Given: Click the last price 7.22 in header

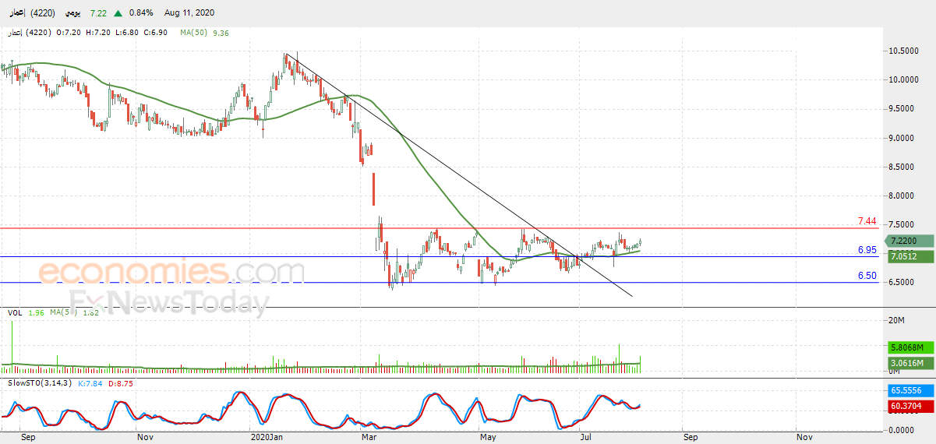Looking at the screenshot, I should pos(98,13).
